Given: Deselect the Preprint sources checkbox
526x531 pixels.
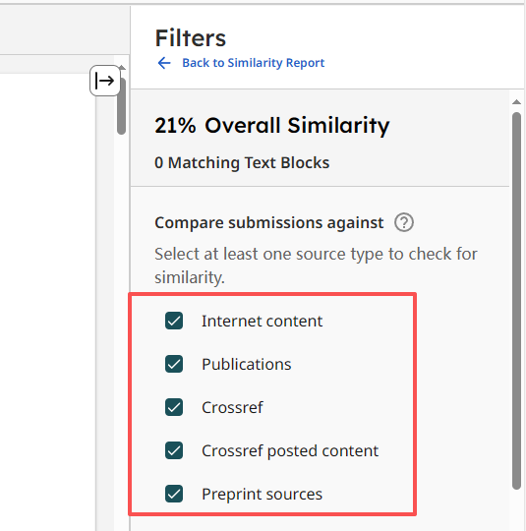Looking at the screenshot, I should [174, 494].
